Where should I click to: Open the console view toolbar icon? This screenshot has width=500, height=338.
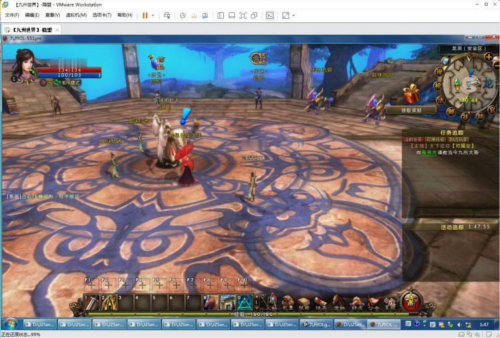point(270,16)
